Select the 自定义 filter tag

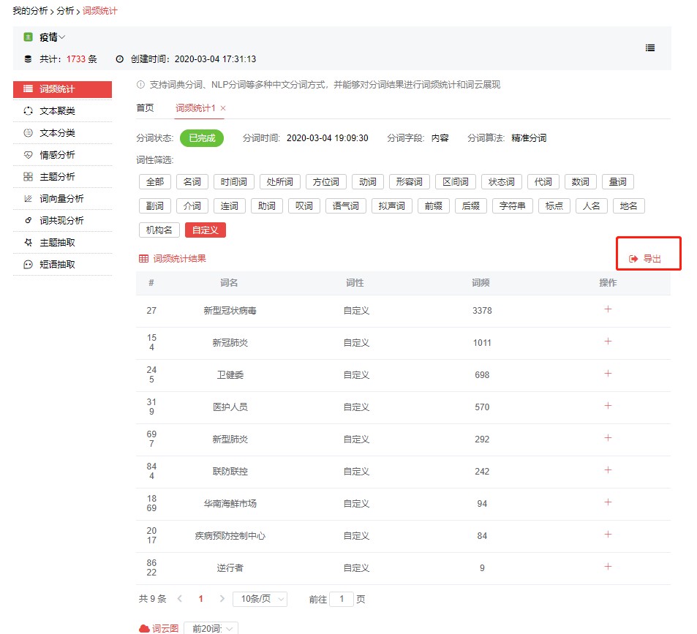coord(206,230)
